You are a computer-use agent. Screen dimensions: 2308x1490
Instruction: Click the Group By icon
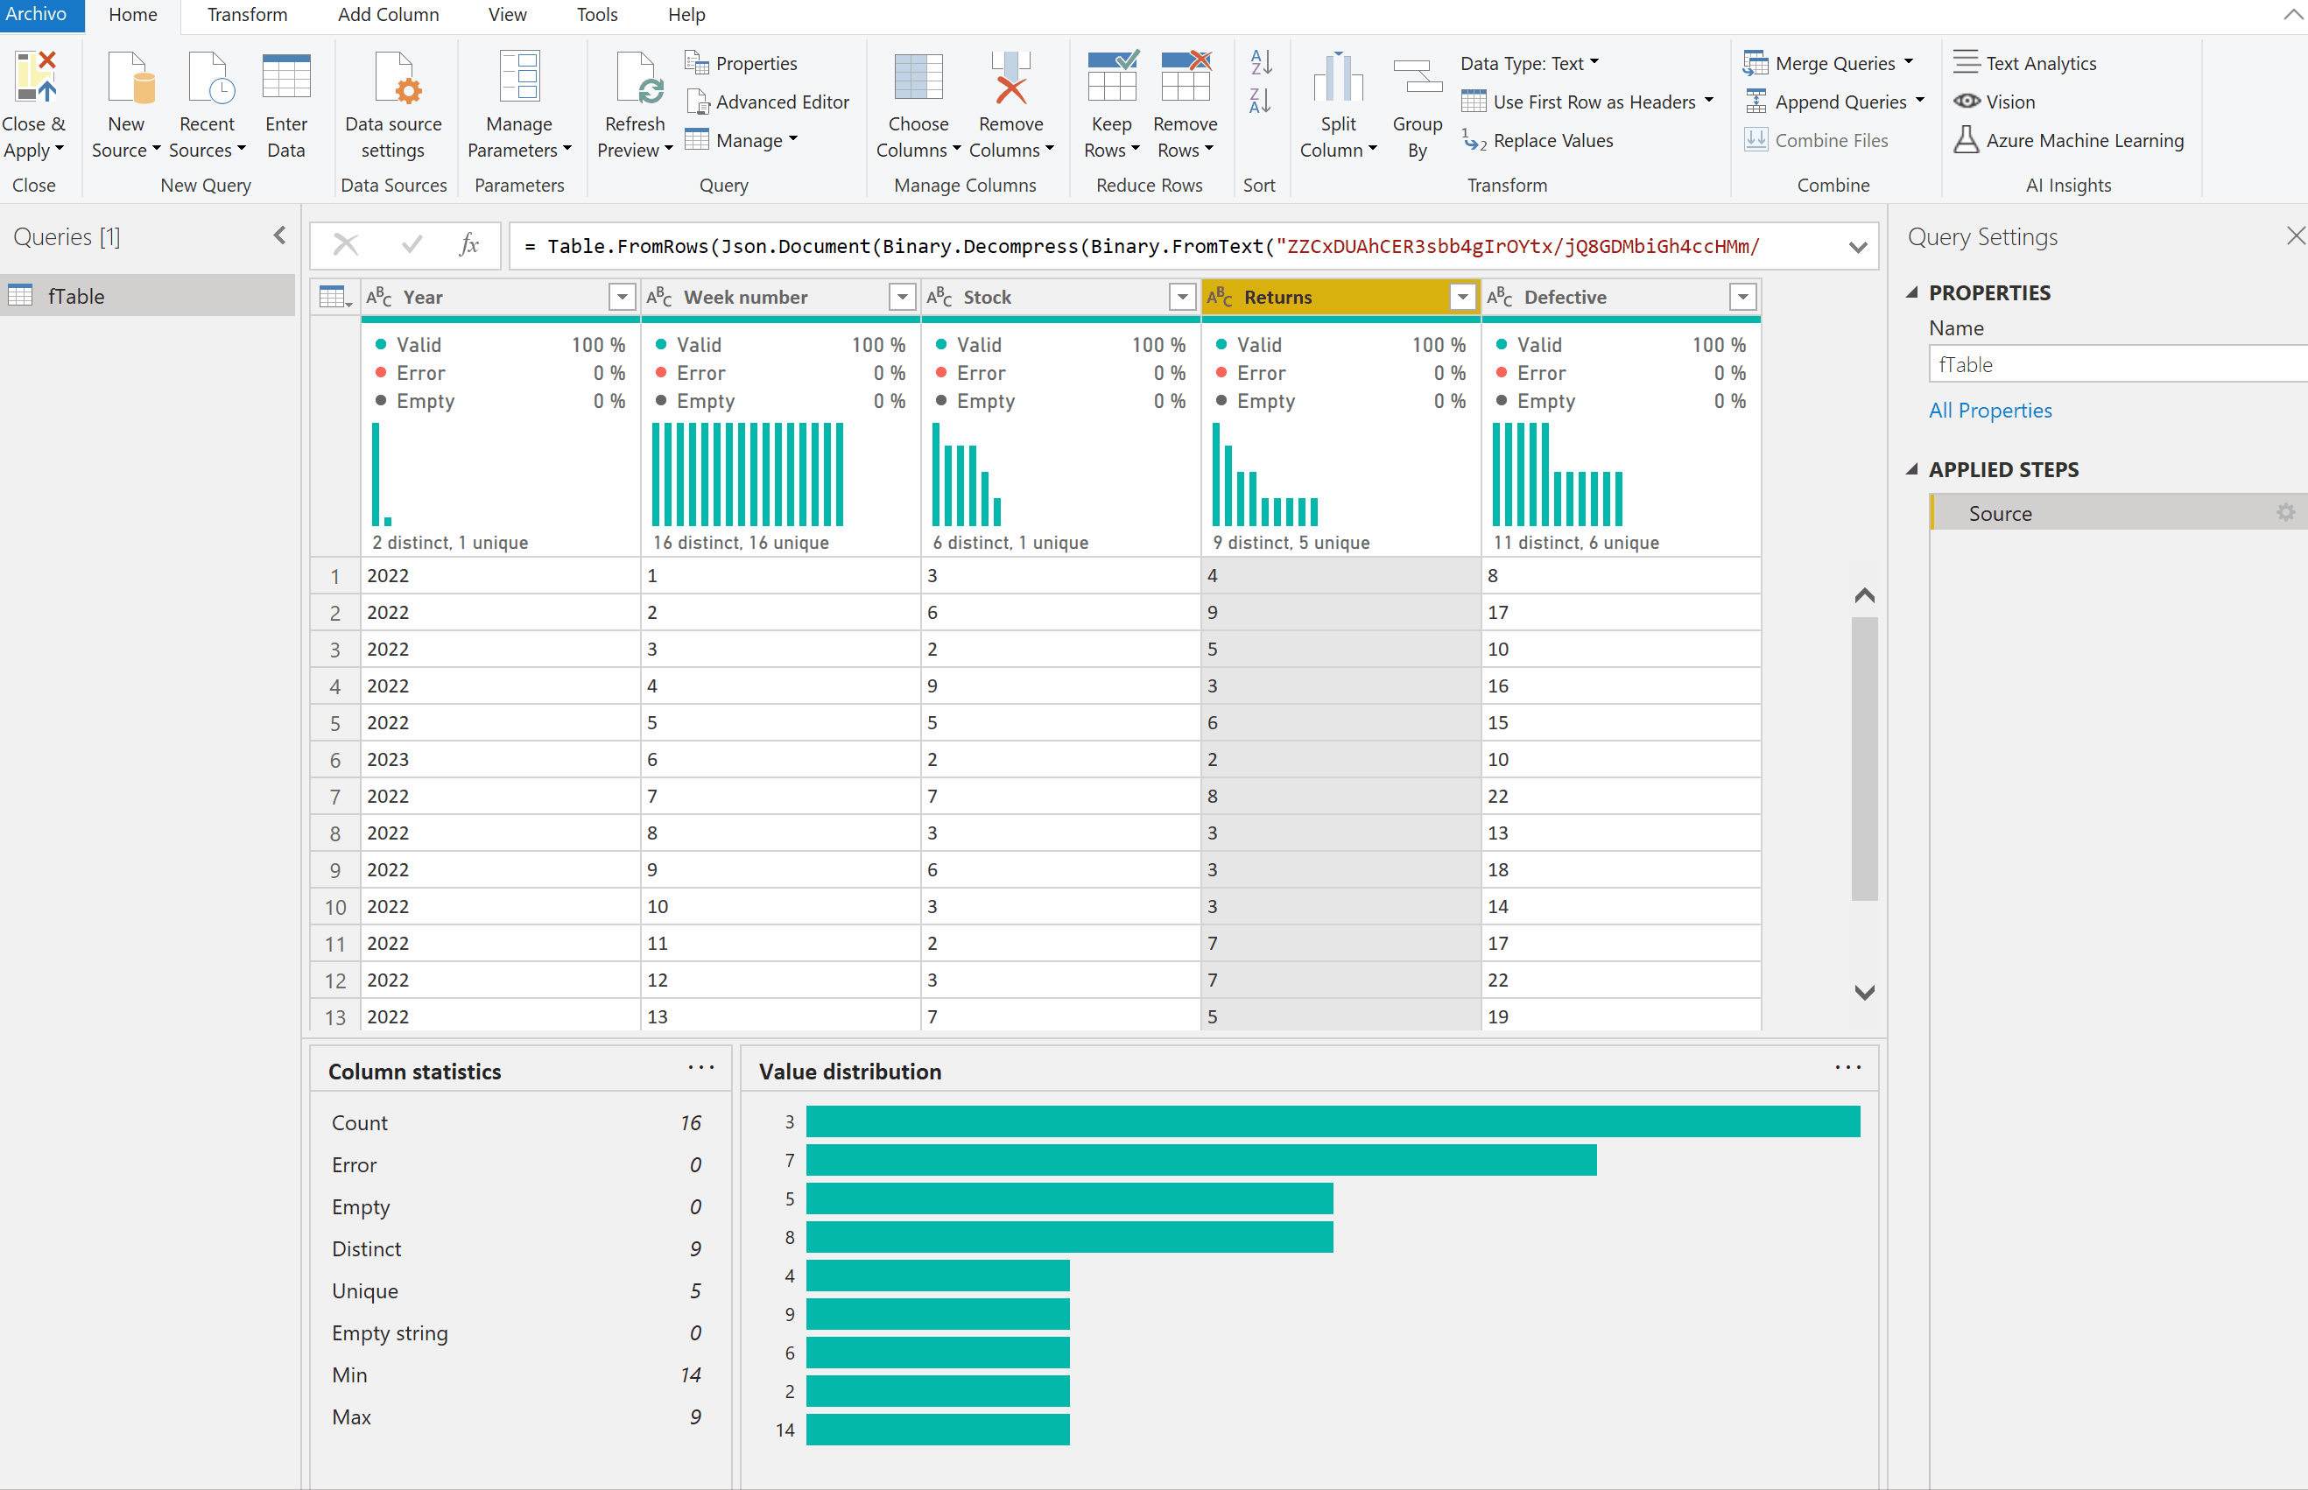tap(1417, 77)
